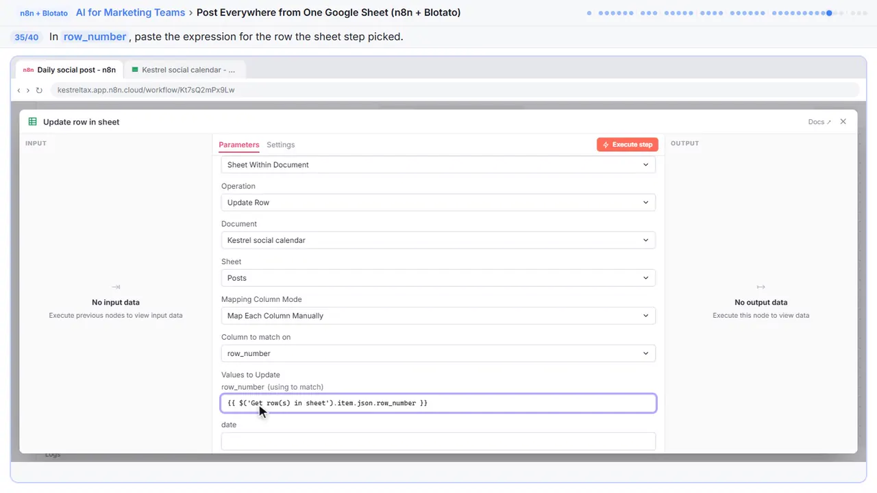Switch to the Kestrel social calendar browser tab

[x=184, y=70]
